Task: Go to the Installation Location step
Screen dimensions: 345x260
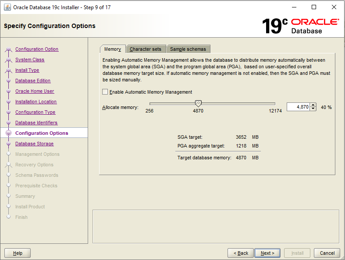Action: coord(36,102)
